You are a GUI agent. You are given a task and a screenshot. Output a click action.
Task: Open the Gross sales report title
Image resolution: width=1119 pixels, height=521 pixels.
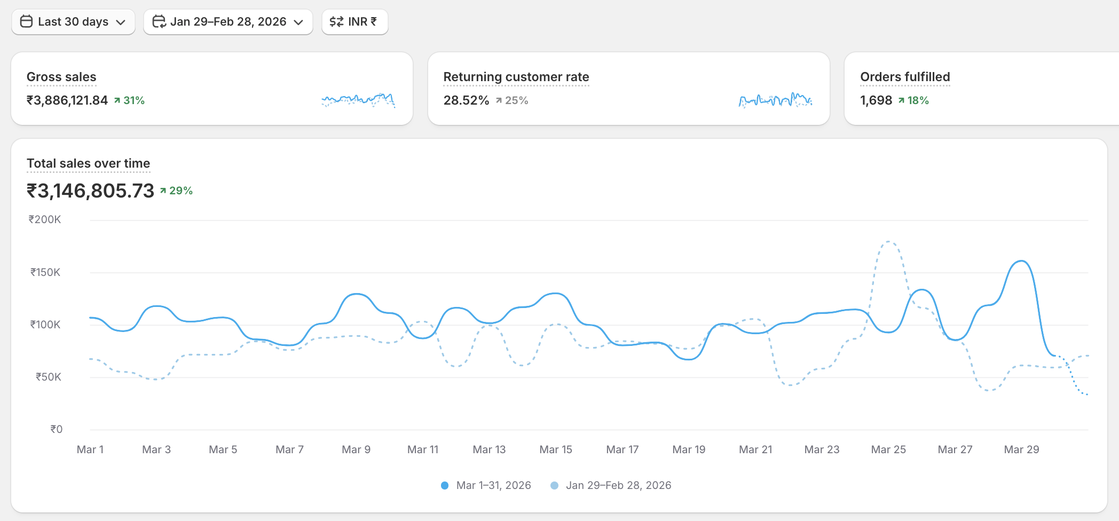(61, 77)
